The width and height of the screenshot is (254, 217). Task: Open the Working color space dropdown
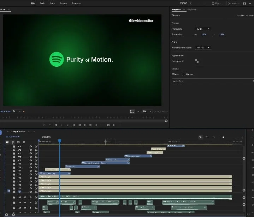203,48
